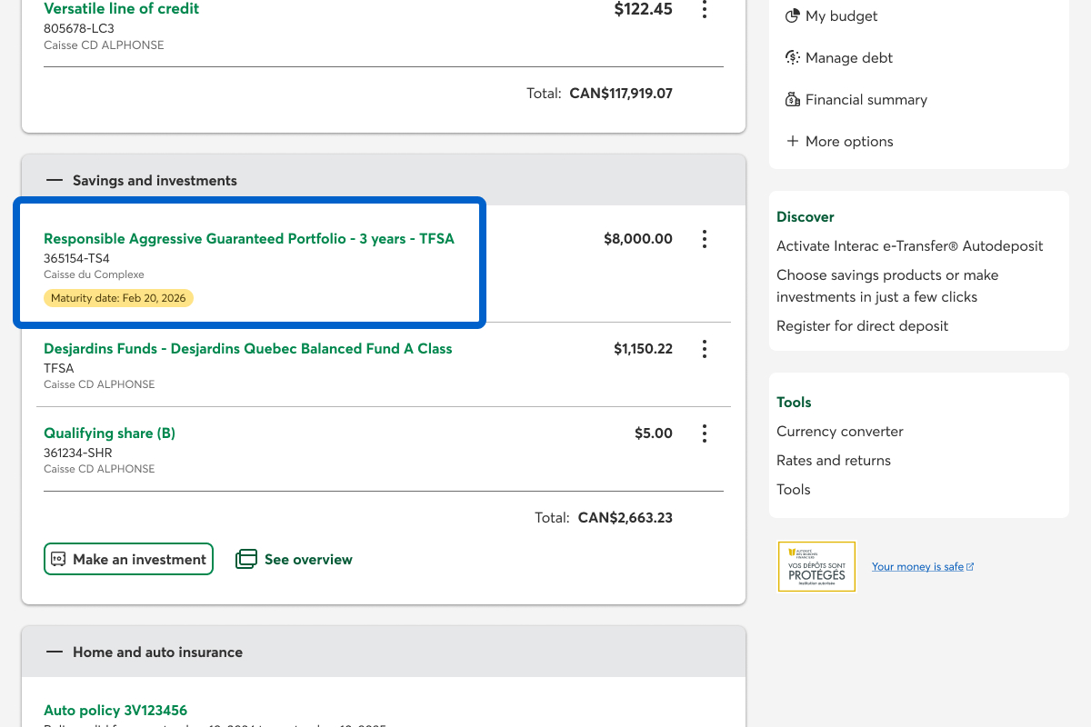Click the Make an investment button
This screenshot has height=727, width=1091.
(x=128, y=559)
